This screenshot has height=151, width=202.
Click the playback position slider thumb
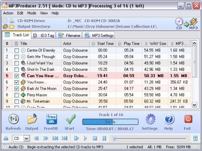[114, 139]
